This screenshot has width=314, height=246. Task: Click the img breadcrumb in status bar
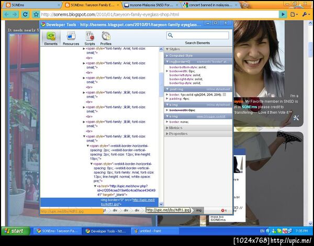tap(199, 210)
